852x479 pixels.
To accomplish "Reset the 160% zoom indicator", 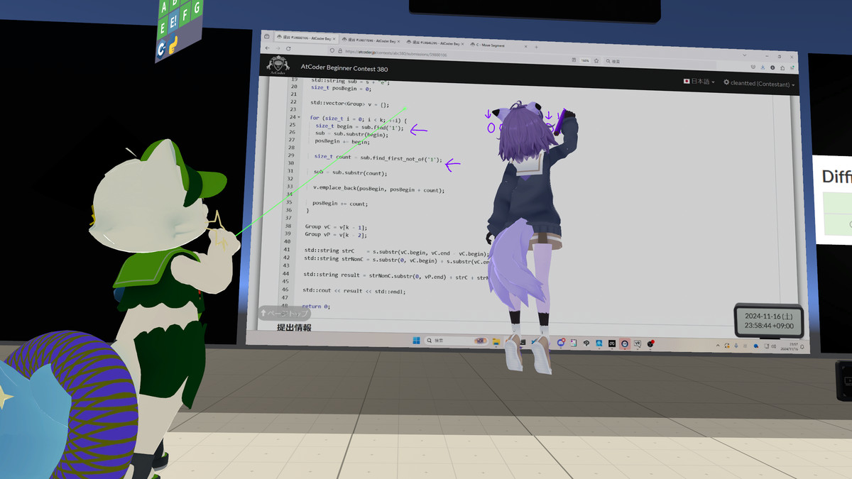I will click(585, 60).
